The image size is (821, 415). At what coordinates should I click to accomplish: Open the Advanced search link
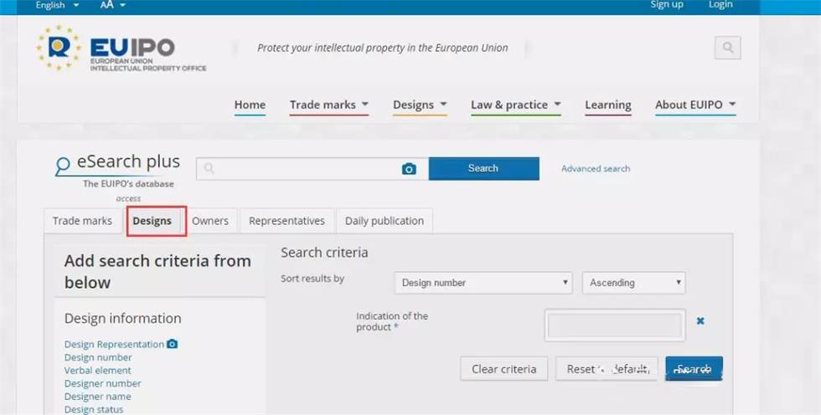tap(596, 169)
